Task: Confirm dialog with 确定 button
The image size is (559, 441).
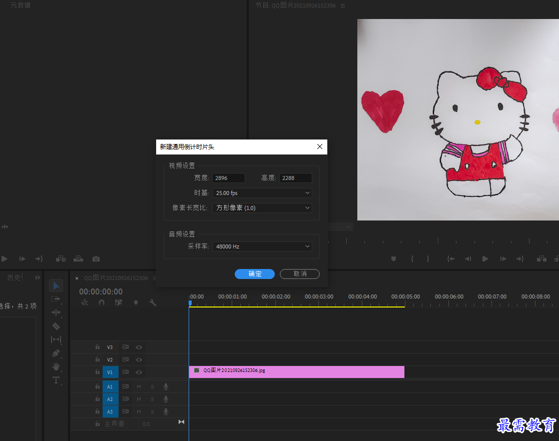Action: pos(255,274)
